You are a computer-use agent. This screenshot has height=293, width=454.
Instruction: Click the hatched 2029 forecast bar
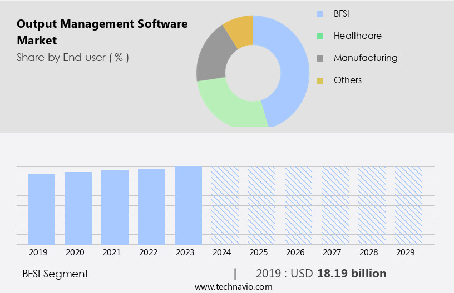(408, 205)
